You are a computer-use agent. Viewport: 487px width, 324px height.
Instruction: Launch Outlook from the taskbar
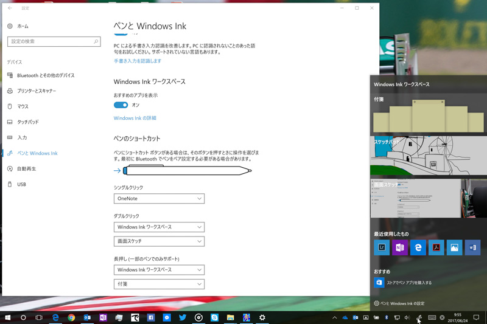(x=87, y=317)
